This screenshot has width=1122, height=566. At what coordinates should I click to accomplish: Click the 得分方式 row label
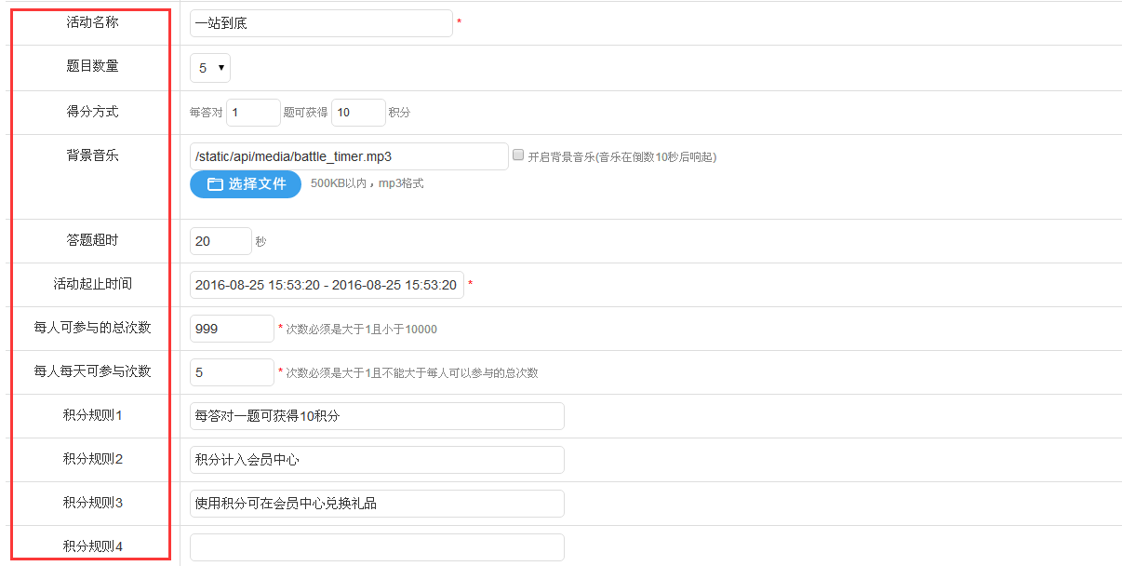tap(92, 112)
